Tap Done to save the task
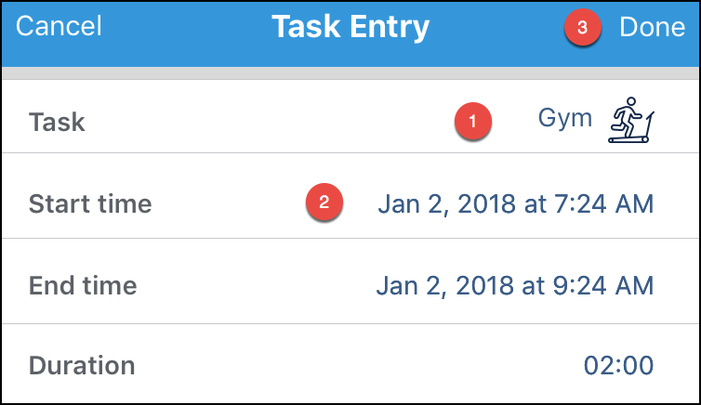The width and height of the screenshot is (701, 405). pyautogui.click(x=652, y=27)
